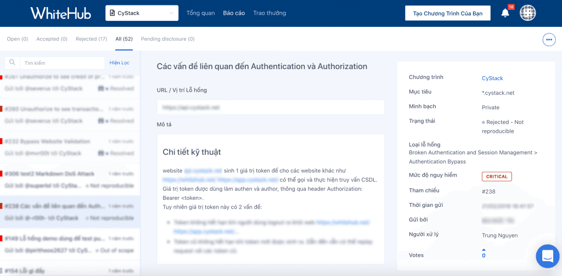
Task: Open report #260 Unauthorize to see transaction
Action: pos(70,115)
